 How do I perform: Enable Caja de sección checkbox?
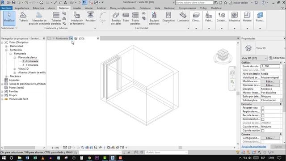(263, 131)
